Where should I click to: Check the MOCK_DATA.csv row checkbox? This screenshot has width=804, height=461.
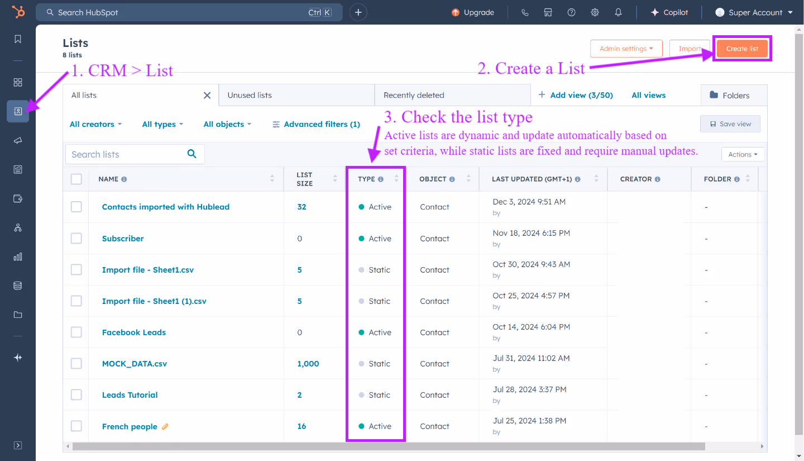(x=76, y=363)
